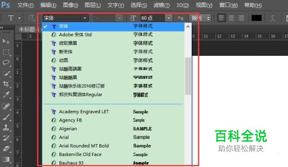288x167 pixels.
Task: Choose Academy Engraved LET font
Action: [113, 112]
